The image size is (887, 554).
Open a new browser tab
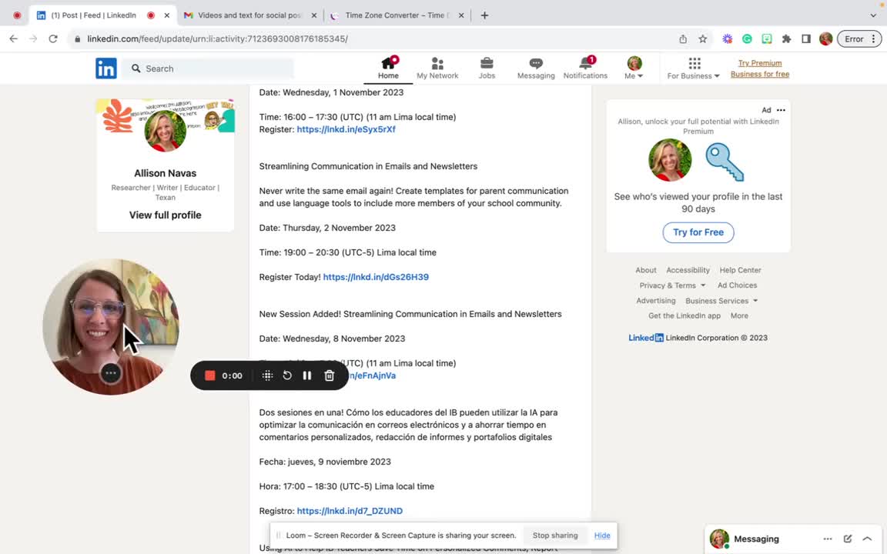[484, 15]
